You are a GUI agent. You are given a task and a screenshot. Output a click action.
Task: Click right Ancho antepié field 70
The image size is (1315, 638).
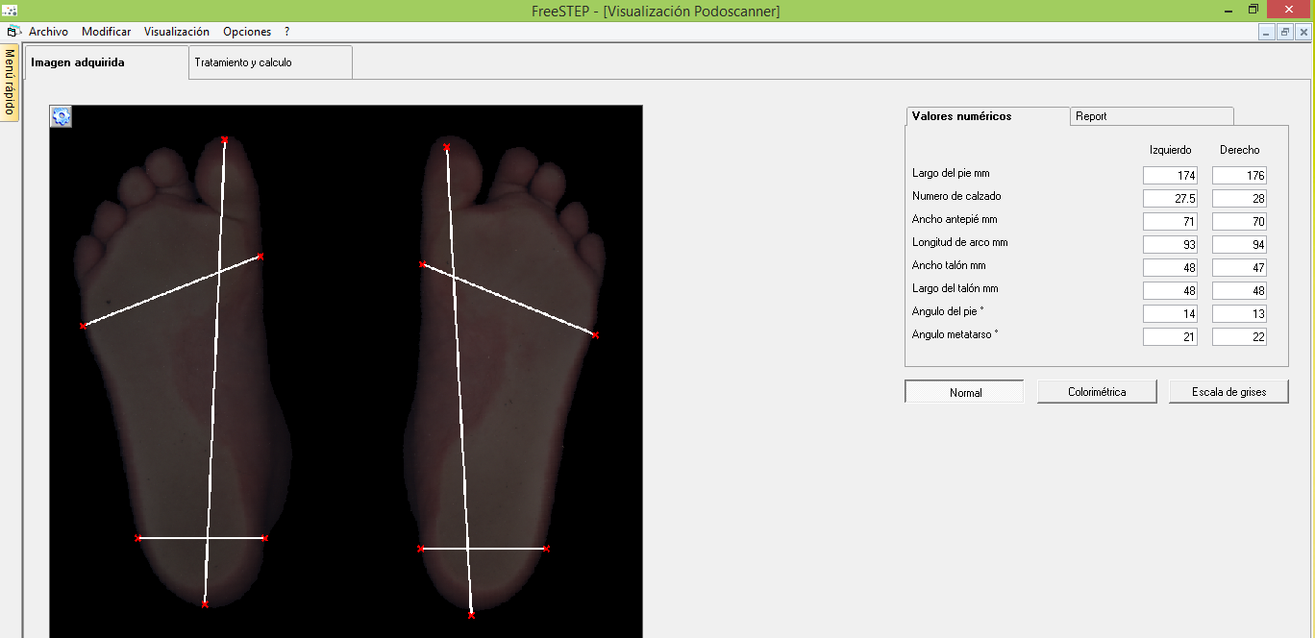1239,222
